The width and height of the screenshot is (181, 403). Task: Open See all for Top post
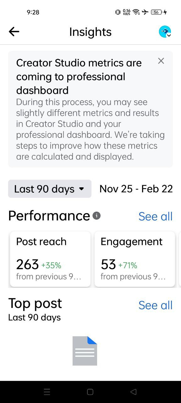(x=156, y=305)
